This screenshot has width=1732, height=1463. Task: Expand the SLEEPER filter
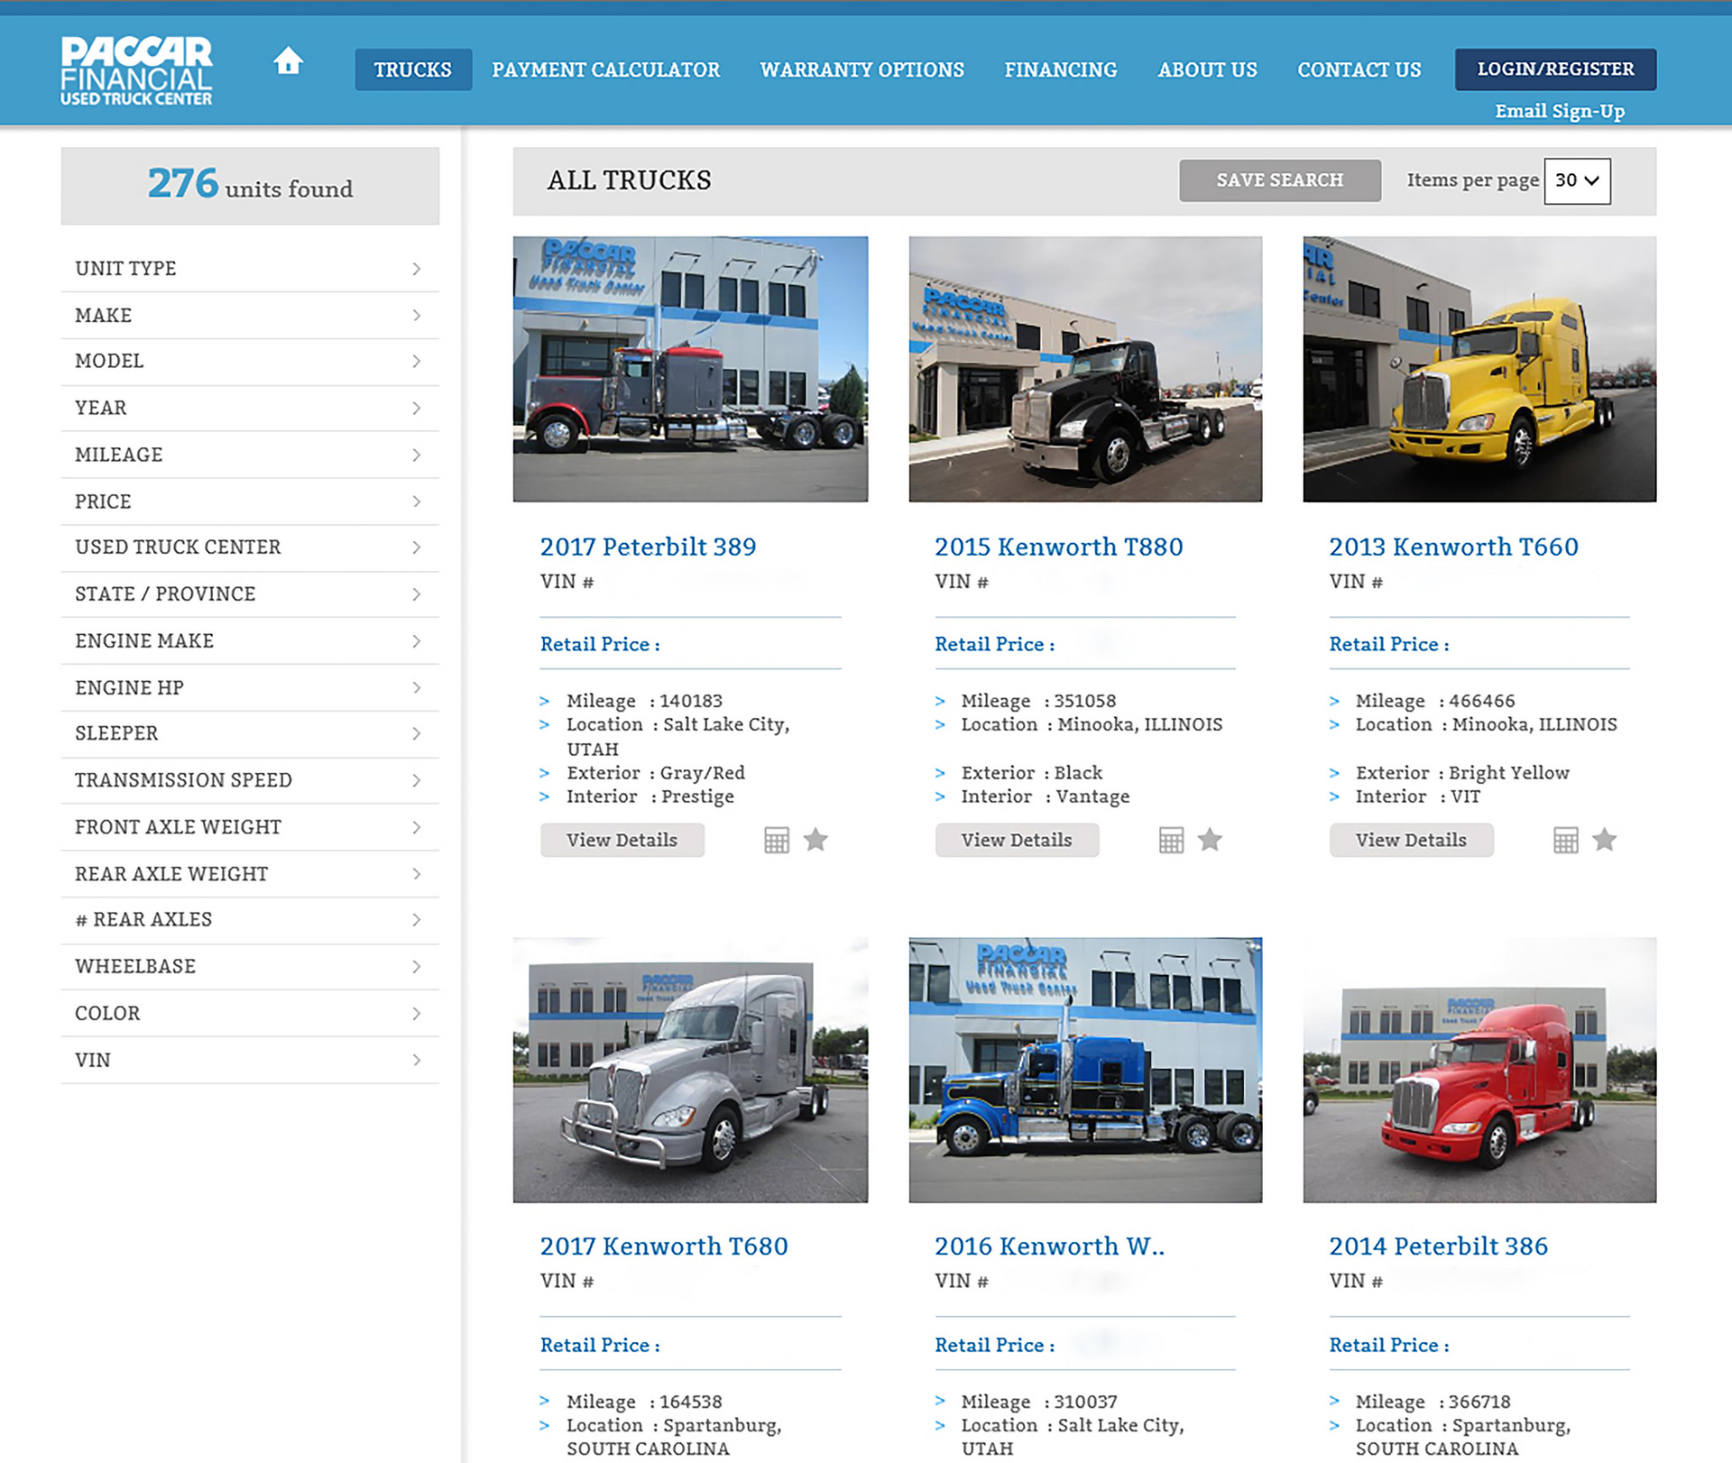tap(249, 733)
